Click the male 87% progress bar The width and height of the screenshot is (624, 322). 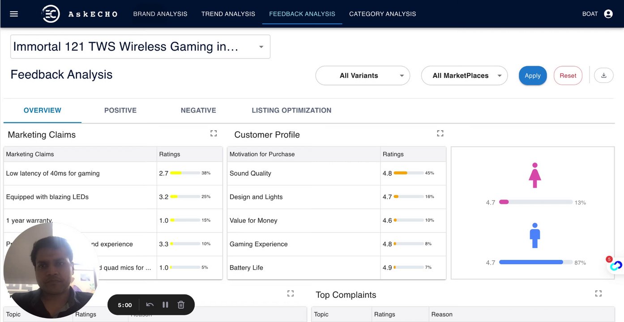point(536,262)
